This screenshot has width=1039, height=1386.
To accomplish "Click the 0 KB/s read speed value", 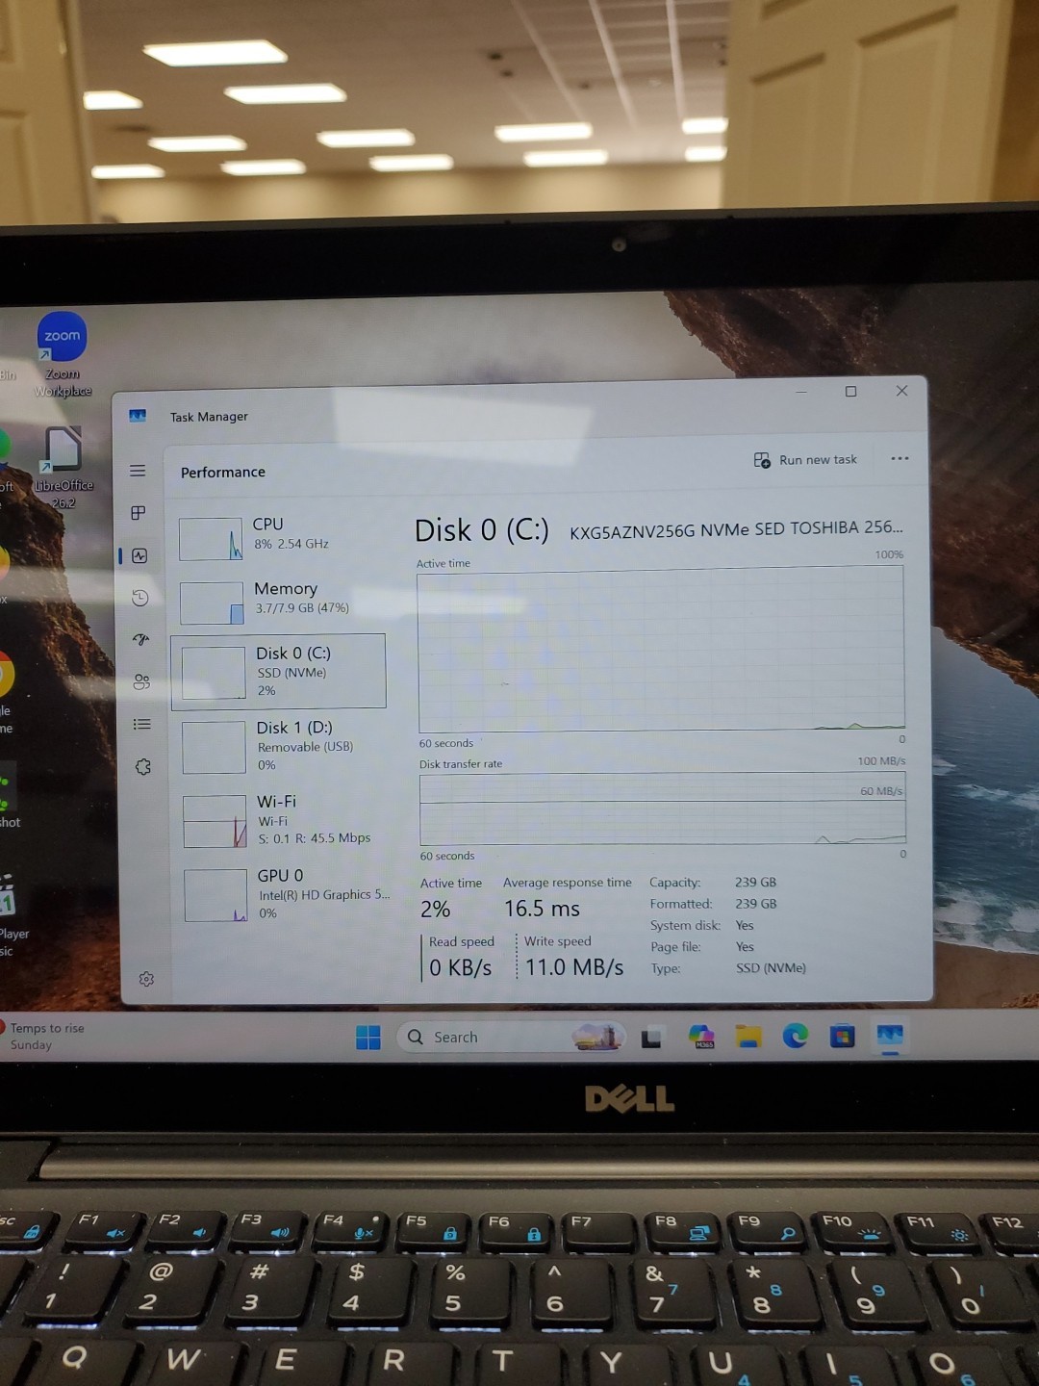I will (461, 967).
